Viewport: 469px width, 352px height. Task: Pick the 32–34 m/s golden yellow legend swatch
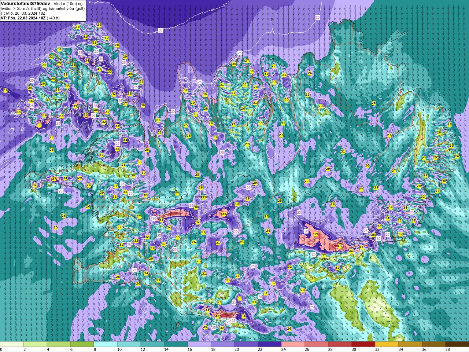pos(387,344)
